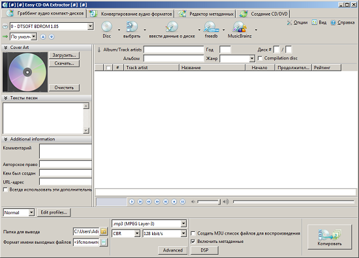Click the rewind playback button
359x258 pixels.
coord(149,202)
